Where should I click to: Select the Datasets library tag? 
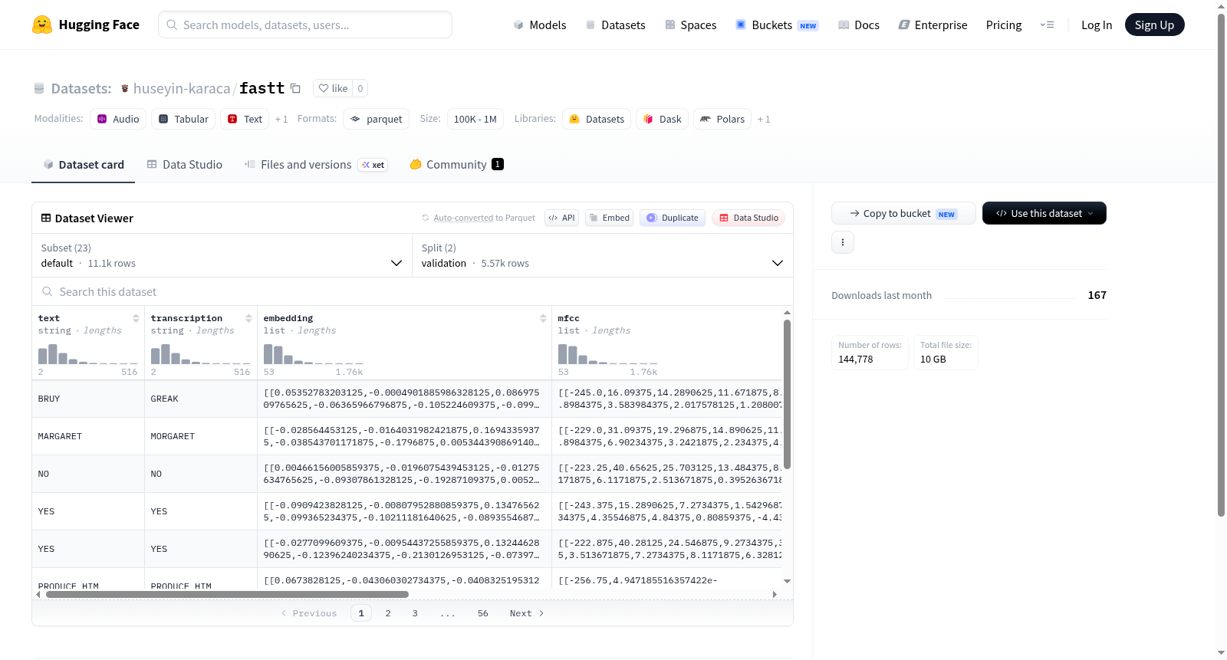pos(597,119)
